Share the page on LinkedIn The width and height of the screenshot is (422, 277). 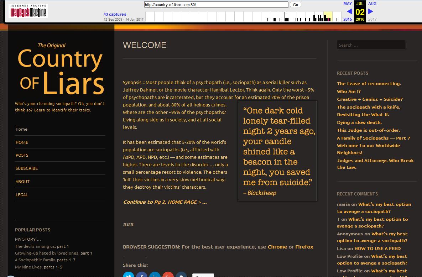click(155, 275)
